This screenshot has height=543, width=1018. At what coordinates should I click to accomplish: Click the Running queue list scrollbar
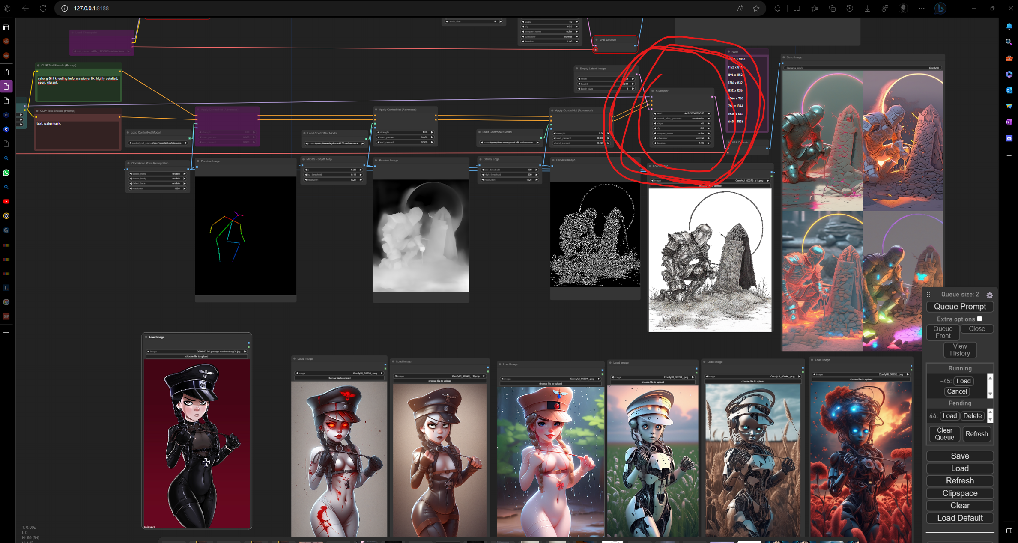(990, 386)
